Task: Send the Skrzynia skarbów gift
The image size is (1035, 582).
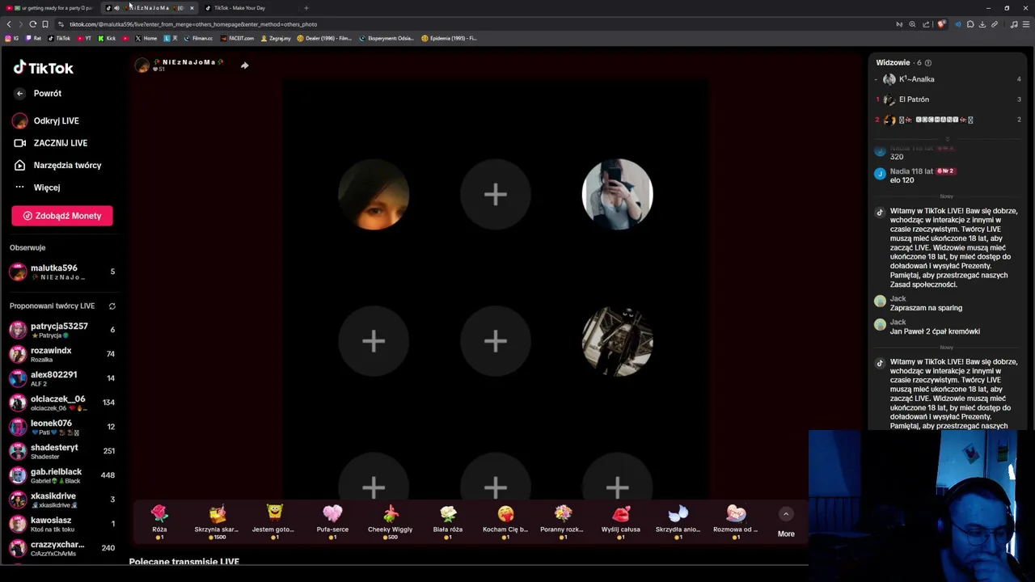Action: (x=217, y=521)
